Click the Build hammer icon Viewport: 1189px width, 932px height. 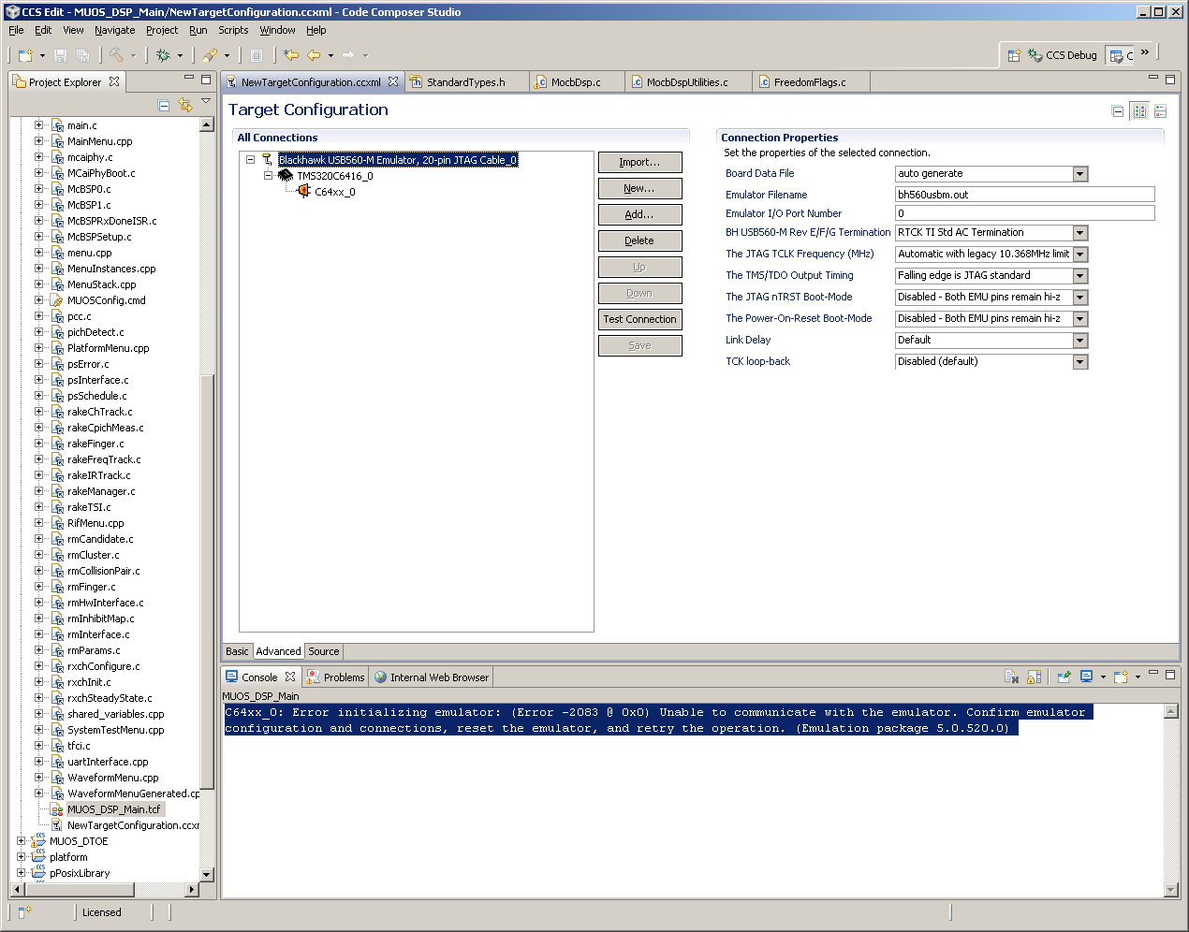click(116, 55)
